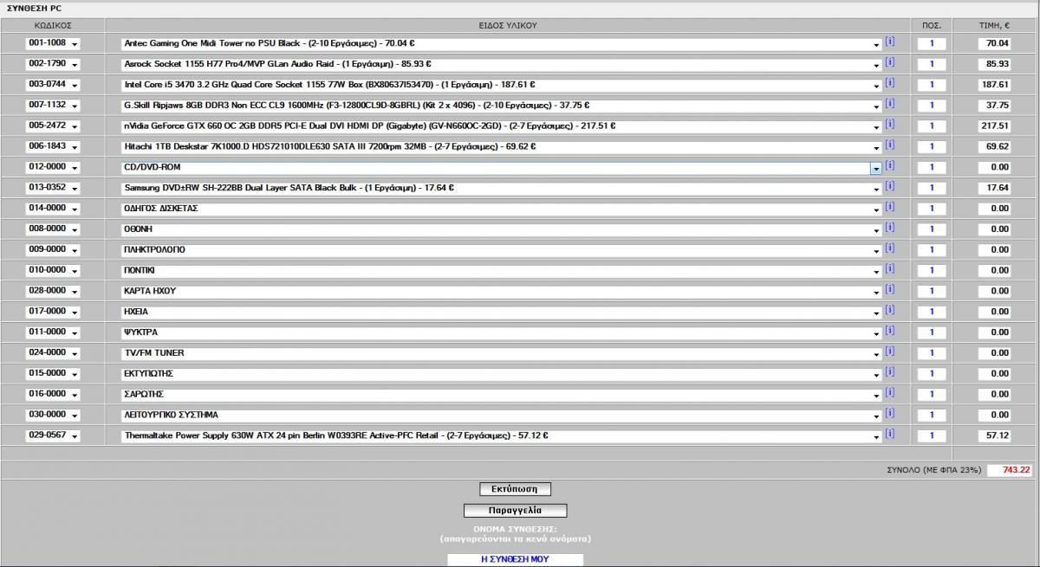
Task: Open code dropdown 030-0000
Action: pyautogui.click(x=53, y=415)
